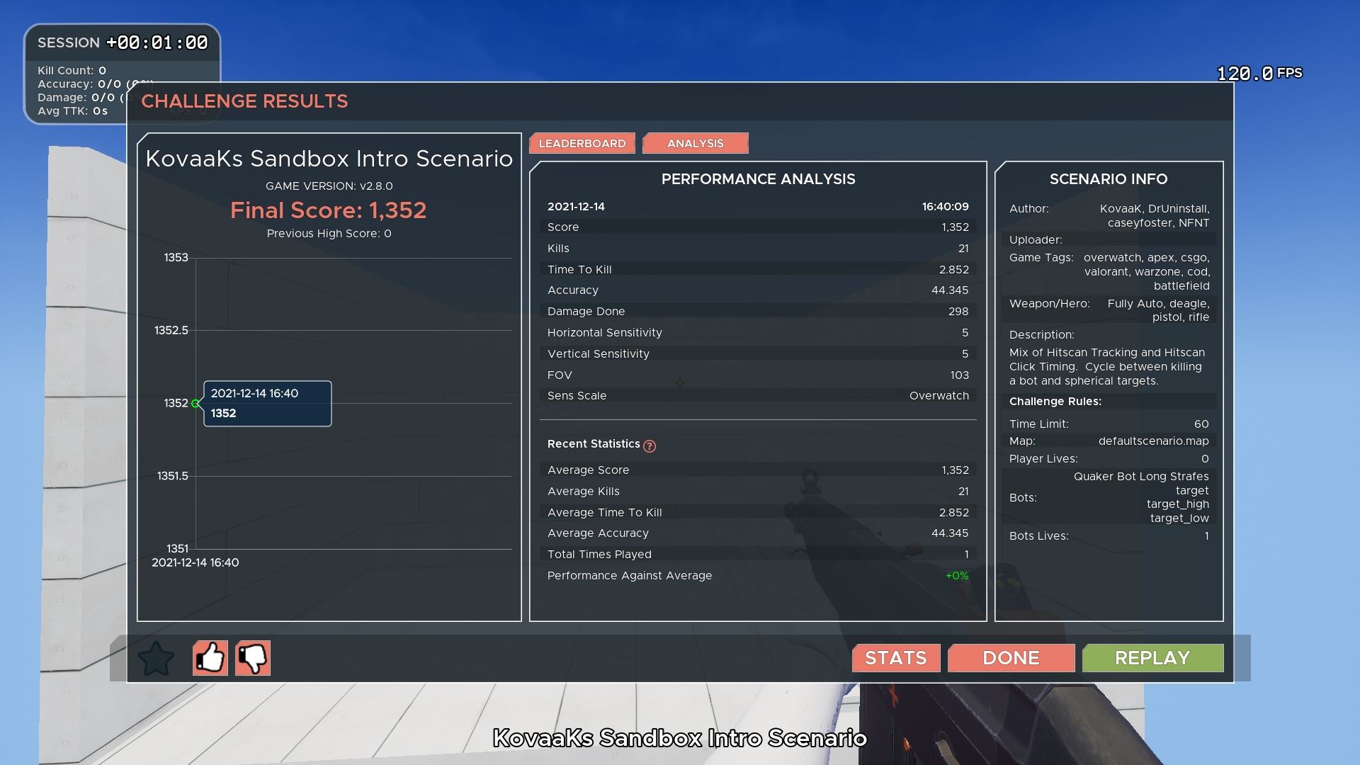Click the CHALLENGE RESULTS title
This screenshot has height=765, width=1360.
pos(244,101)
